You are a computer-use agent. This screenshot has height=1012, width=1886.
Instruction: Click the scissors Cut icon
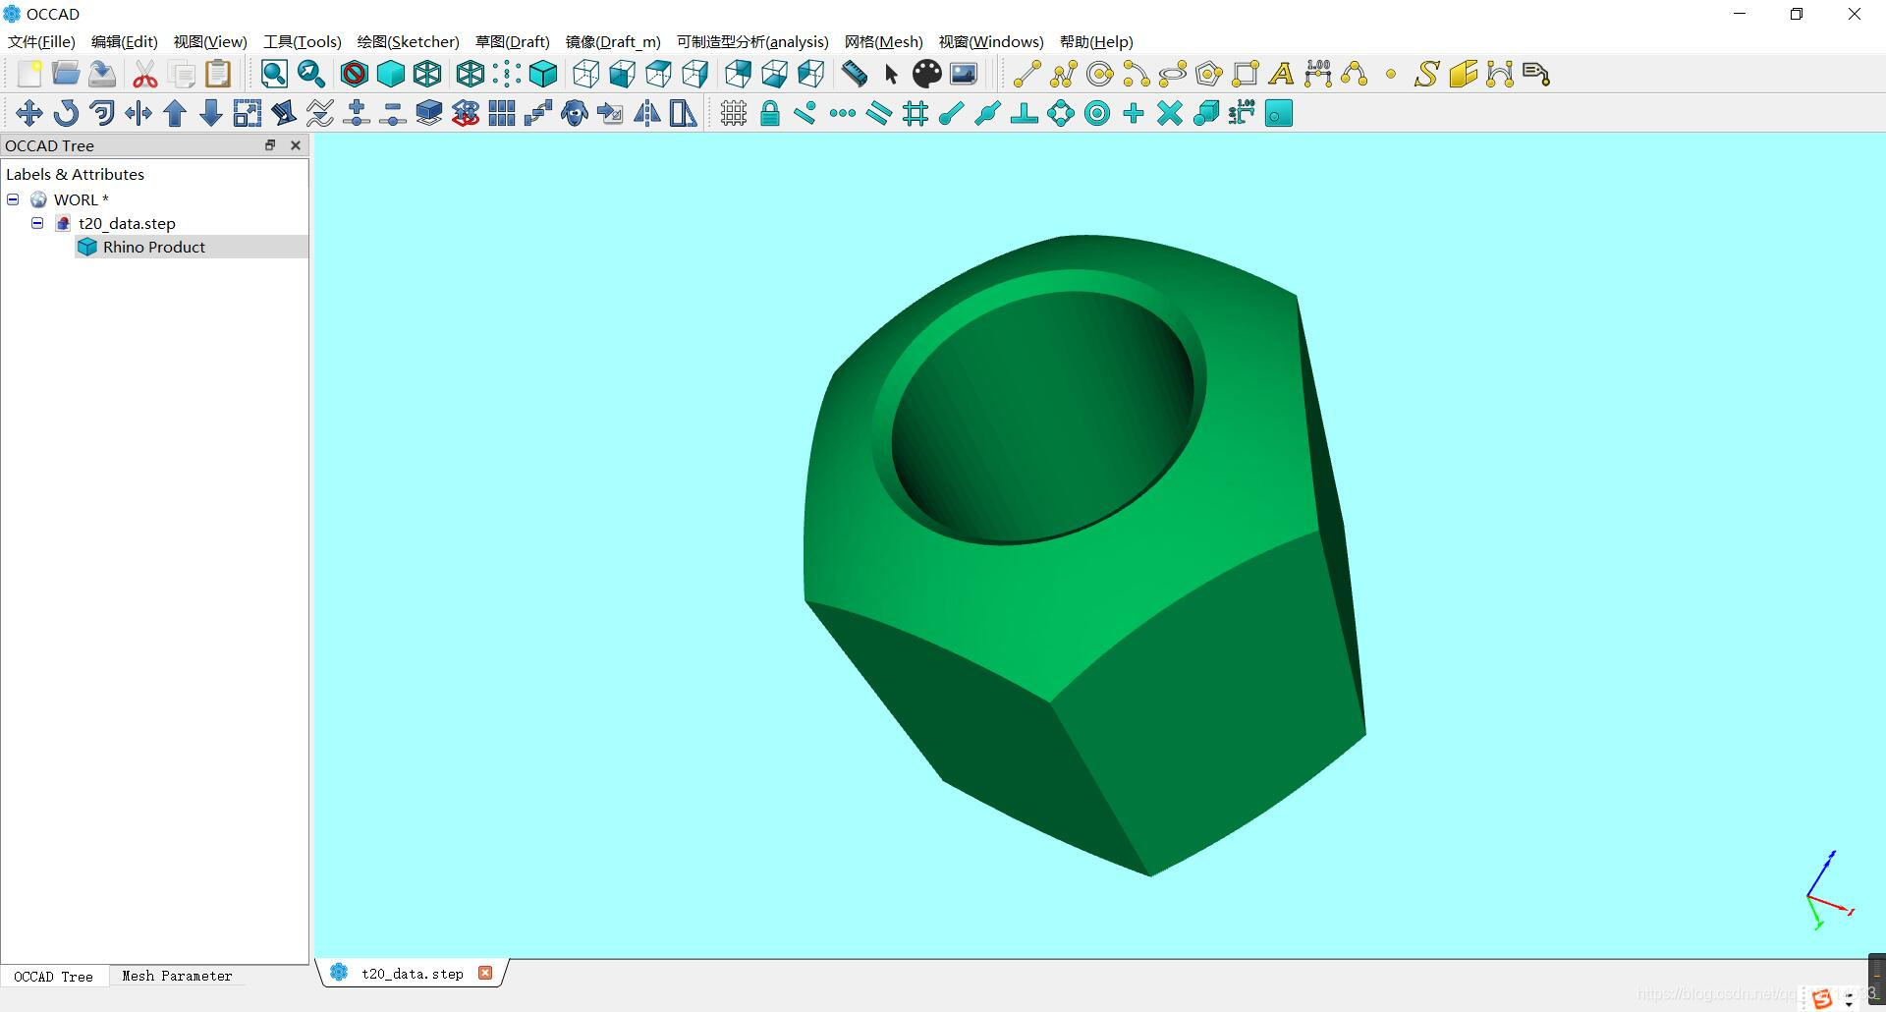click(x=145, y=75)
